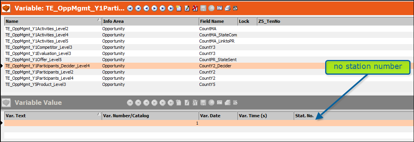Click the Lock column header
This screenshot has width=414, height=142.
(x=247, y=21)
